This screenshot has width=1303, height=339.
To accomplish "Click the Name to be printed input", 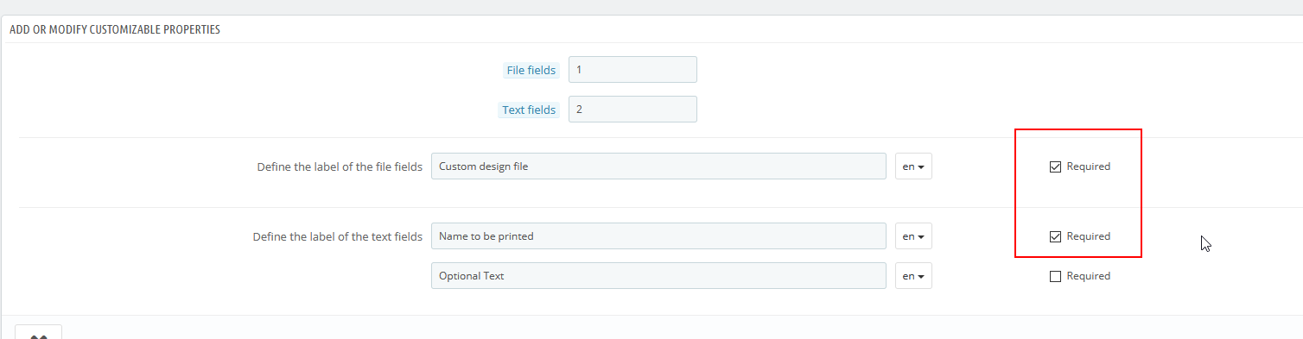I will [658, 236].
